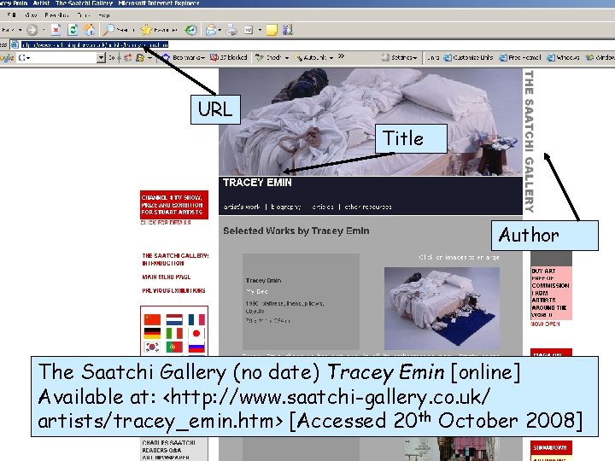Screen dimensions: 615x461
Task: Expand the Edit button dropdown arrow
Action: point(260,30)
